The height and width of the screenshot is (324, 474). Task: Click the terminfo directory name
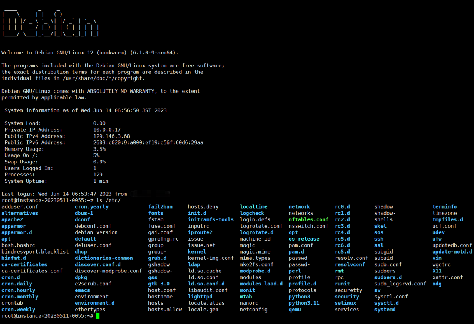tap(444, 207)
